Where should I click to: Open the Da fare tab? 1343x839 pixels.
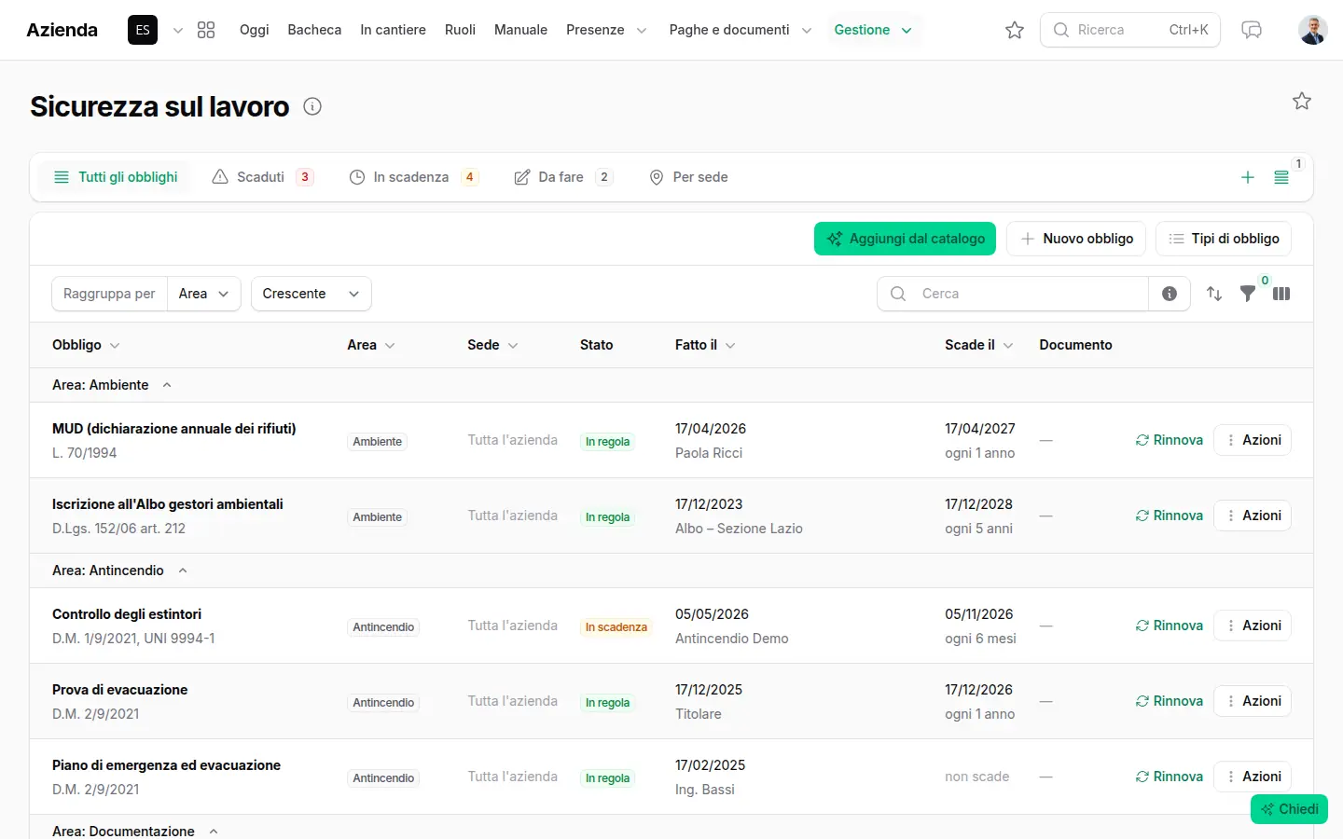click(563, 177)
